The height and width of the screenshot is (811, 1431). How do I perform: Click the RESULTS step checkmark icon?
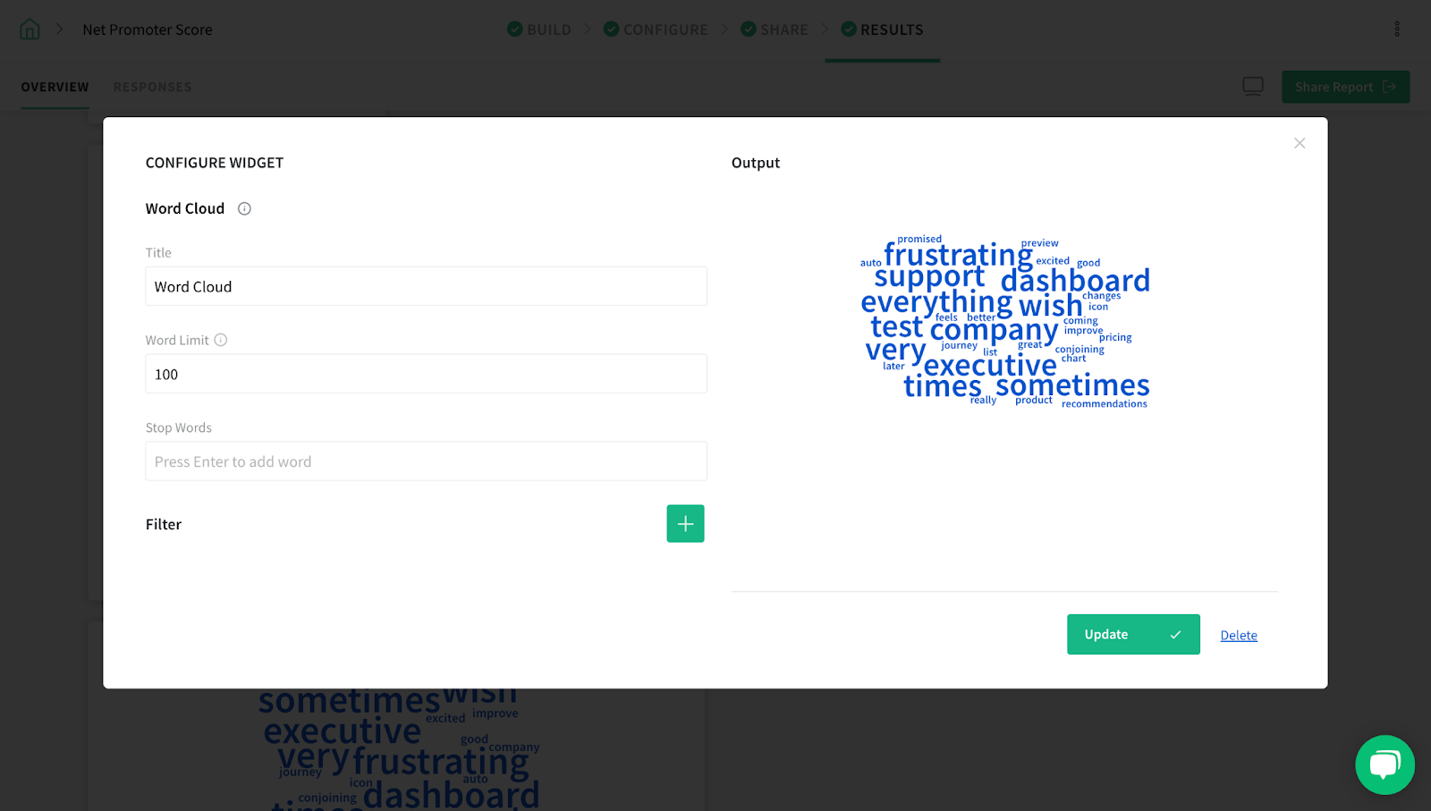click(849, 30)
